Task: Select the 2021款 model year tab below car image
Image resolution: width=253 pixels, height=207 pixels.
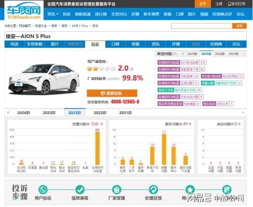Action: click(x=126, y=113)
